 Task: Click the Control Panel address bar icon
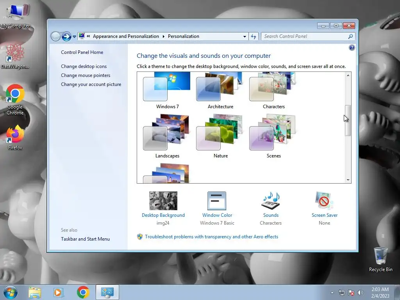click(x=82, y=36)
